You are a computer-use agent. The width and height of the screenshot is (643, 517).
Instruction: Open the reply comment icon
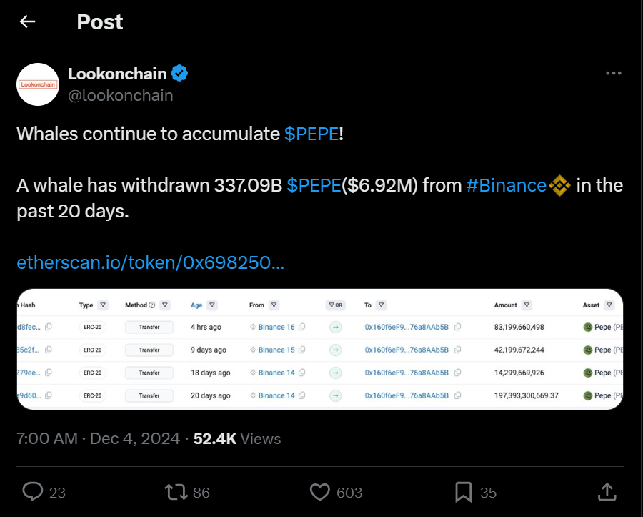[x=33, y=491]
